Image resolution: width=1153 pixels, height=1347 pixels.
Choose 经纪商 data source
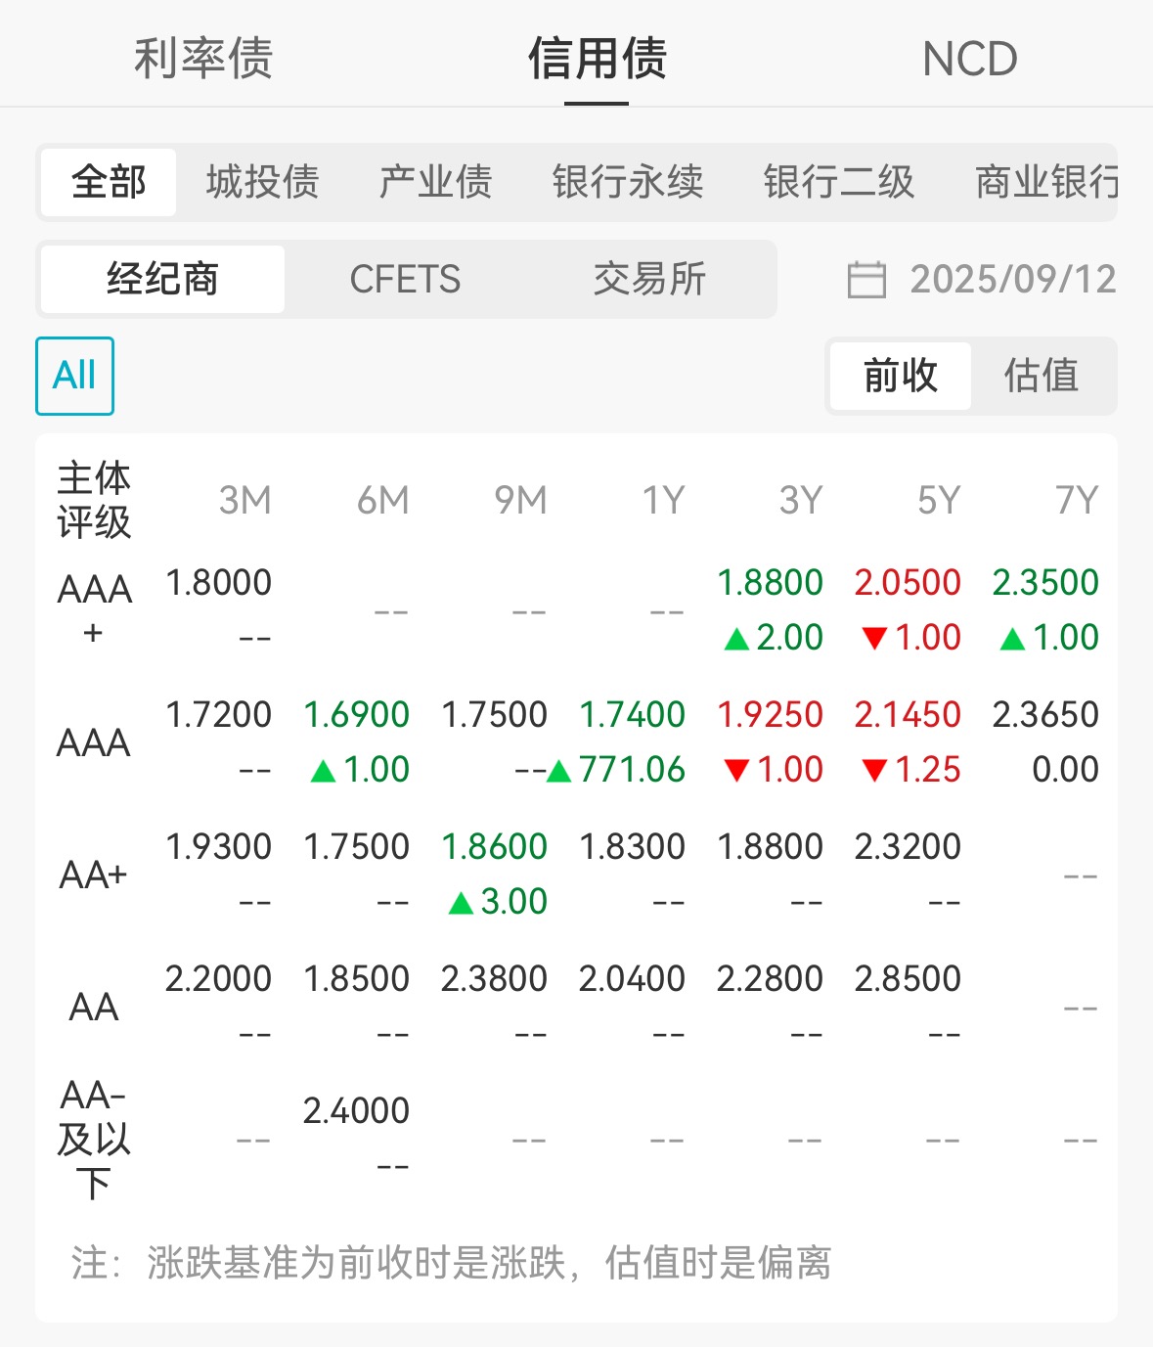click(162, 279)
